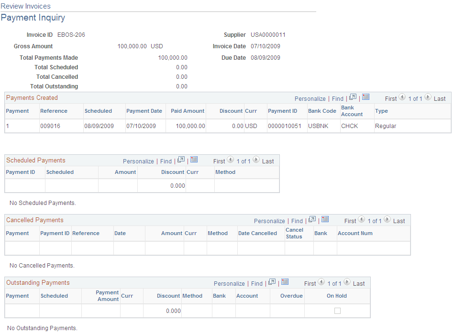
Task: Open the Review Invoices page
Action: (25, 6)
